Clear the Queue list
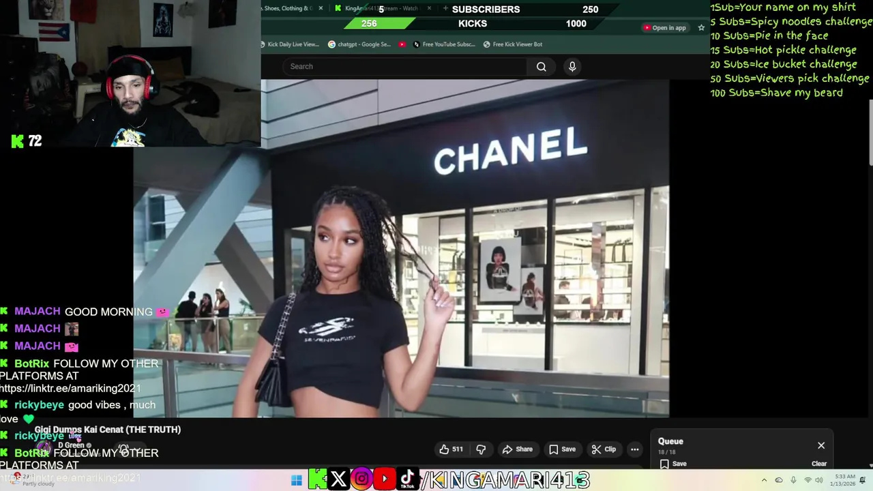This screenshot has width=873, height=491. coord(819,464)
